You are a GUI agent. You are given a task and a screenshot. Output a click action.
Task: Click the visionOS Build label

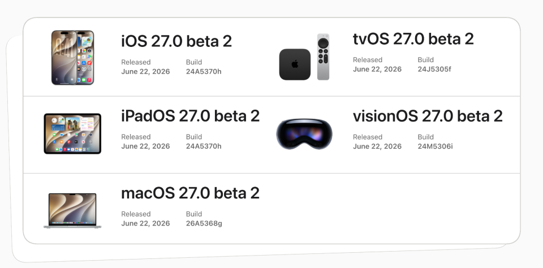[425, 137]
